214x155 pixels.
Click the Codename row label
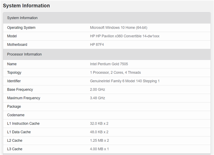(x=16, y=115)
